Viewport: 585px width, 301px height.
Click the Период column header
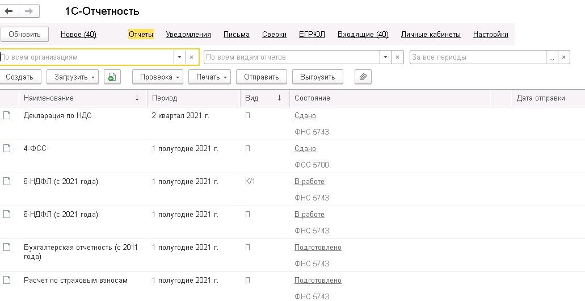194,98
